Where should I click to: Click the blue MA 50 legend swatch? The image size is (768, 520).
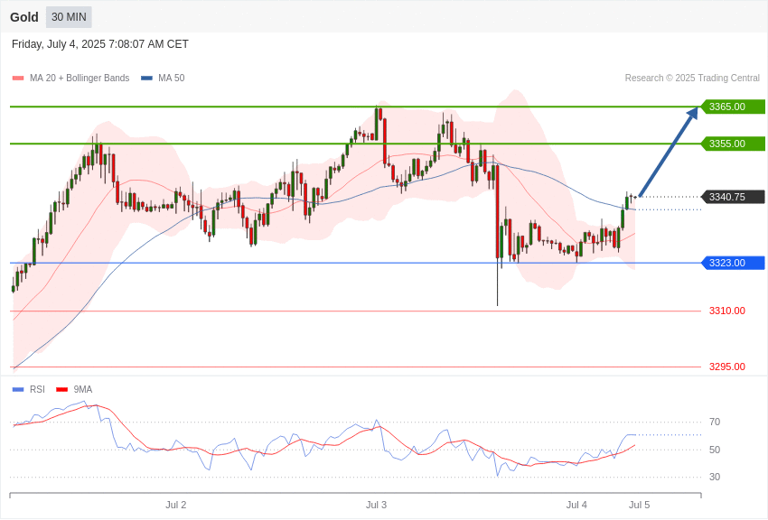point(146,78)
